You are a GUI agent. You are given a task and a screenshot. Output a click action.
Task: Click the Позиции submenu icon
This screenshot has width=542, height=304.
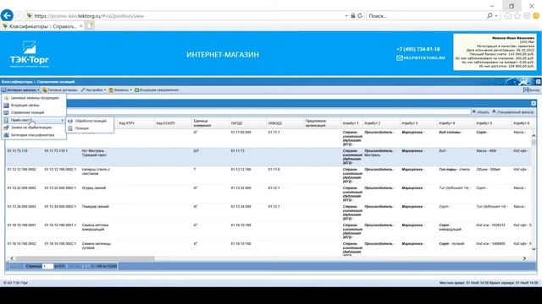click(x=70, y=128)
